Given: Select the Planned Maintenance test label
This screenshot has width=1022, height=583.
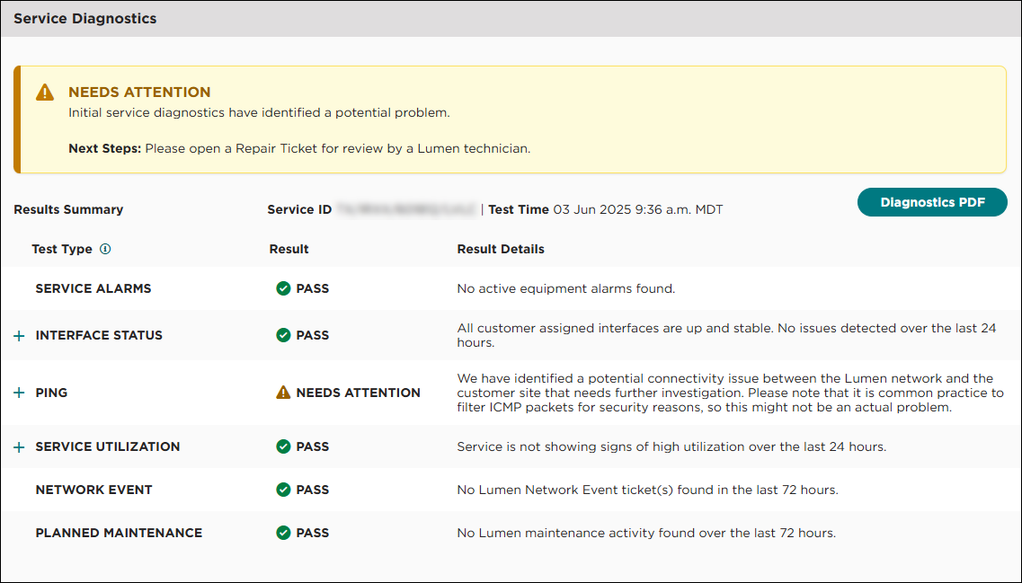Looking at the screenshot, I should click(x=119, y=533).
